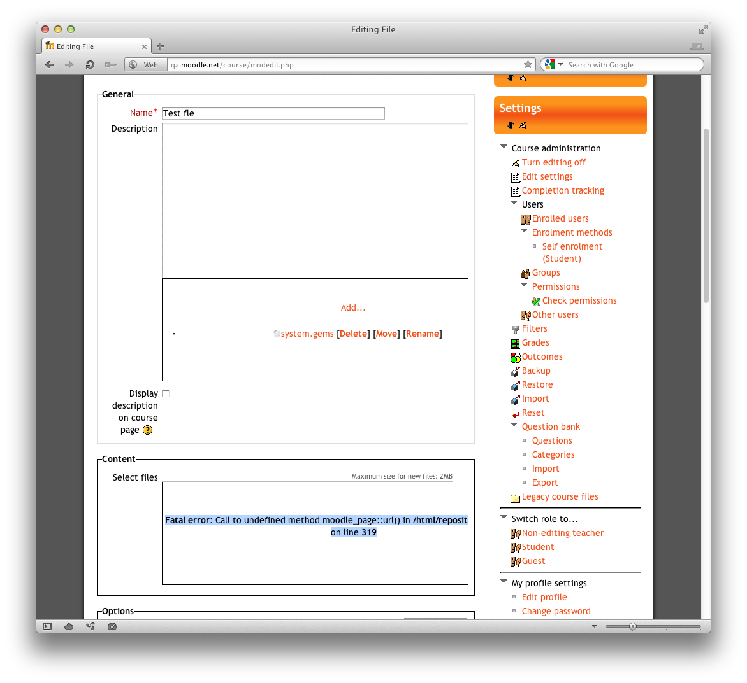Open the search engine dropdown arrow

(x=561, y=64)
